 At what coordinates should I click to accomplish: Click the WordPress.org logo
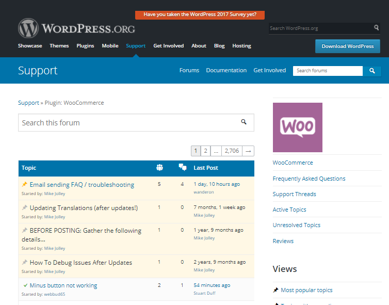(76, 28)
